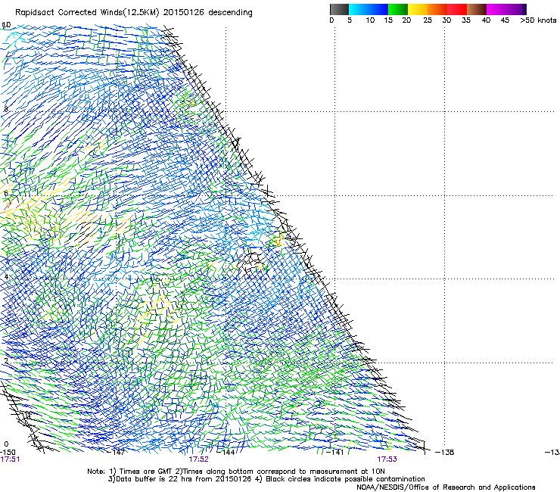Click the longitude label '-141'
Viewport: 560px width, 492px height.
(335, 452)
